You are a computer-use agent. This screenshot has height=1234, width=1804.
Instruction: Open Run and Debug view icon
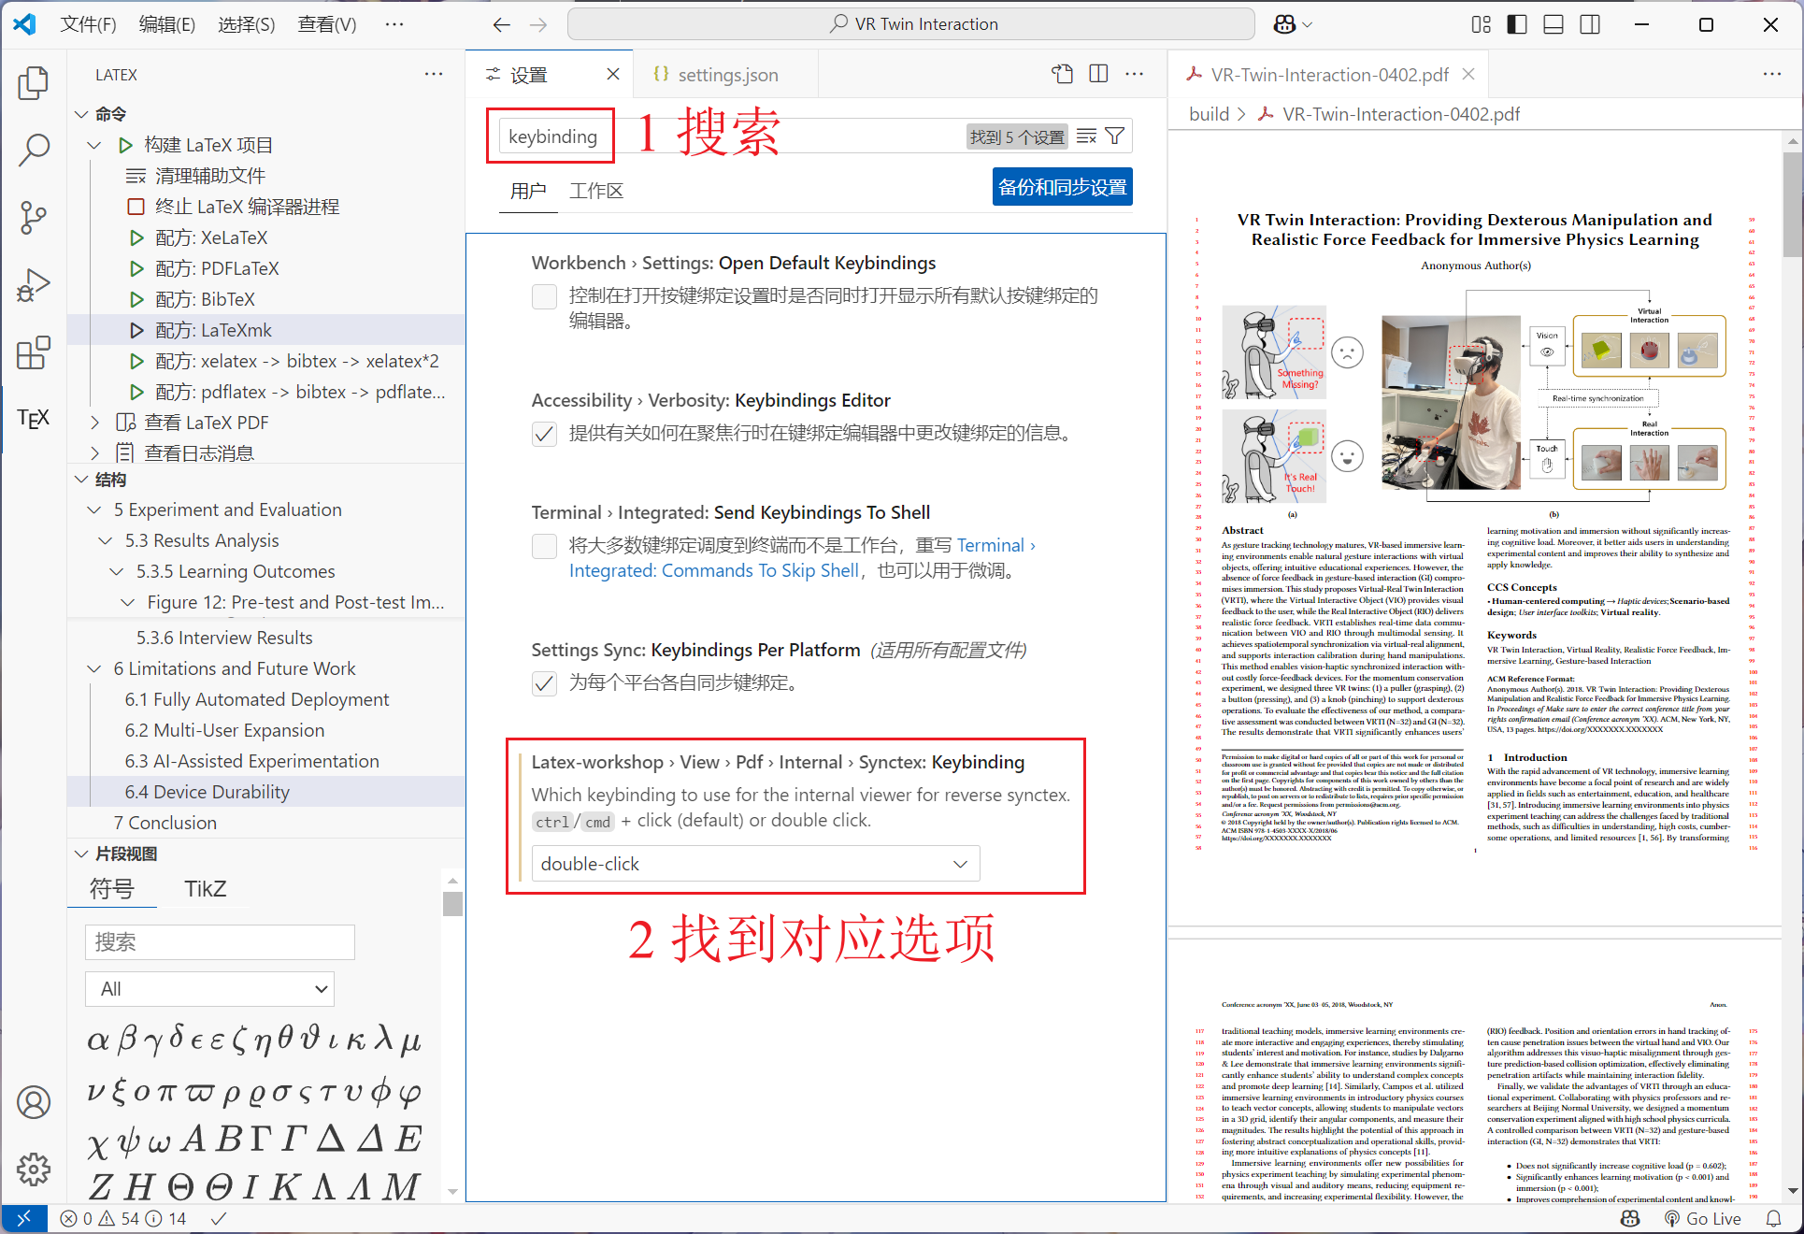pos(34,285)
